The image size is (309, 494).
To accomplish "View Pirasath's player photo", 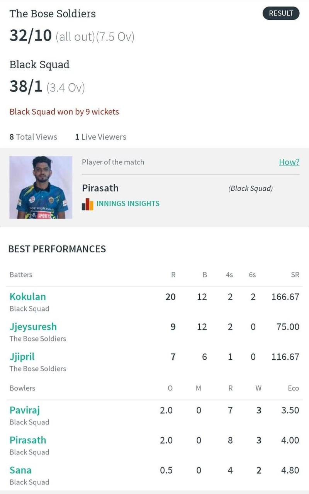I will point(41,188).
